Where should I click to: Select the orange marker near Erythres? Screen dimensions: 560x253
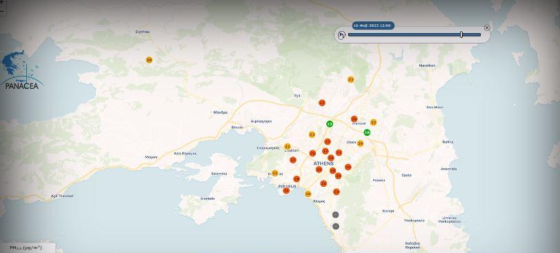point(149,60)
